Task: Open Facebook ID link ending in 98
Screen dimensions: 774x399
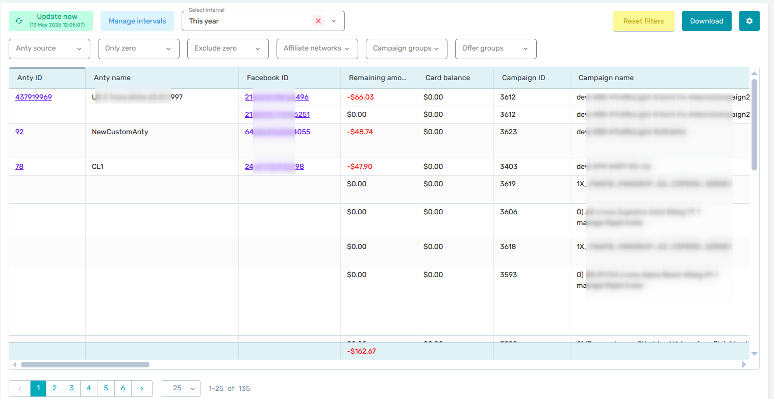Action: pos(274,166)
